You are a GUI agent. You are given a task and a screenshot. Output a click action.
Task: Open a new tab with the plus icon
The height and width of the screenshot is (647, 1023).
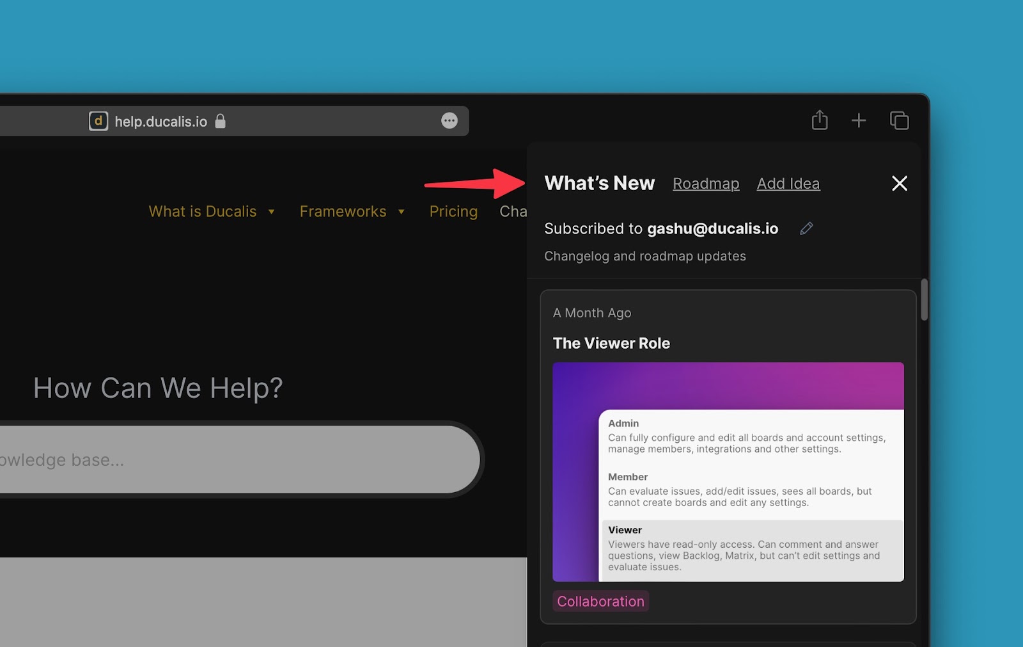(x=859, y=120)
